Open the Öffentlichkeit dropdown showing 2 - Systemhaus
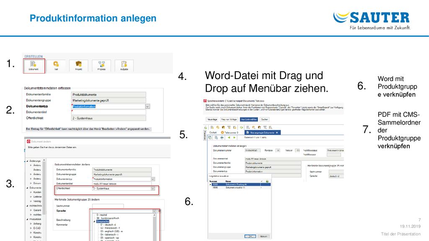This screenshot has width=429, height=241. click(153, 189)
